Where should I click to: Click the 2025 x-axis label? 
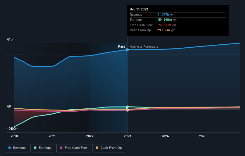[x=203, y=136]
